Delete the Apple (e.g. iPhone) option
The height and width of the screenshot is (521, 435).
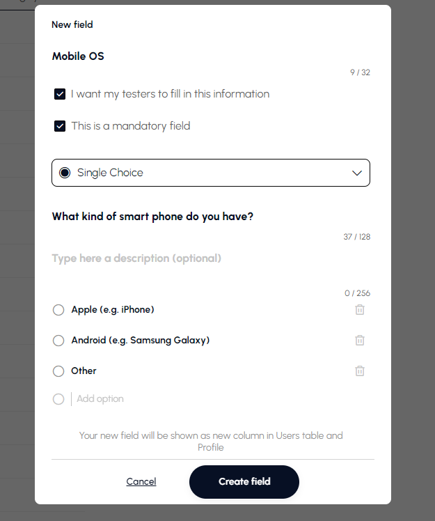pyautogui.click(x=360, y=310)
